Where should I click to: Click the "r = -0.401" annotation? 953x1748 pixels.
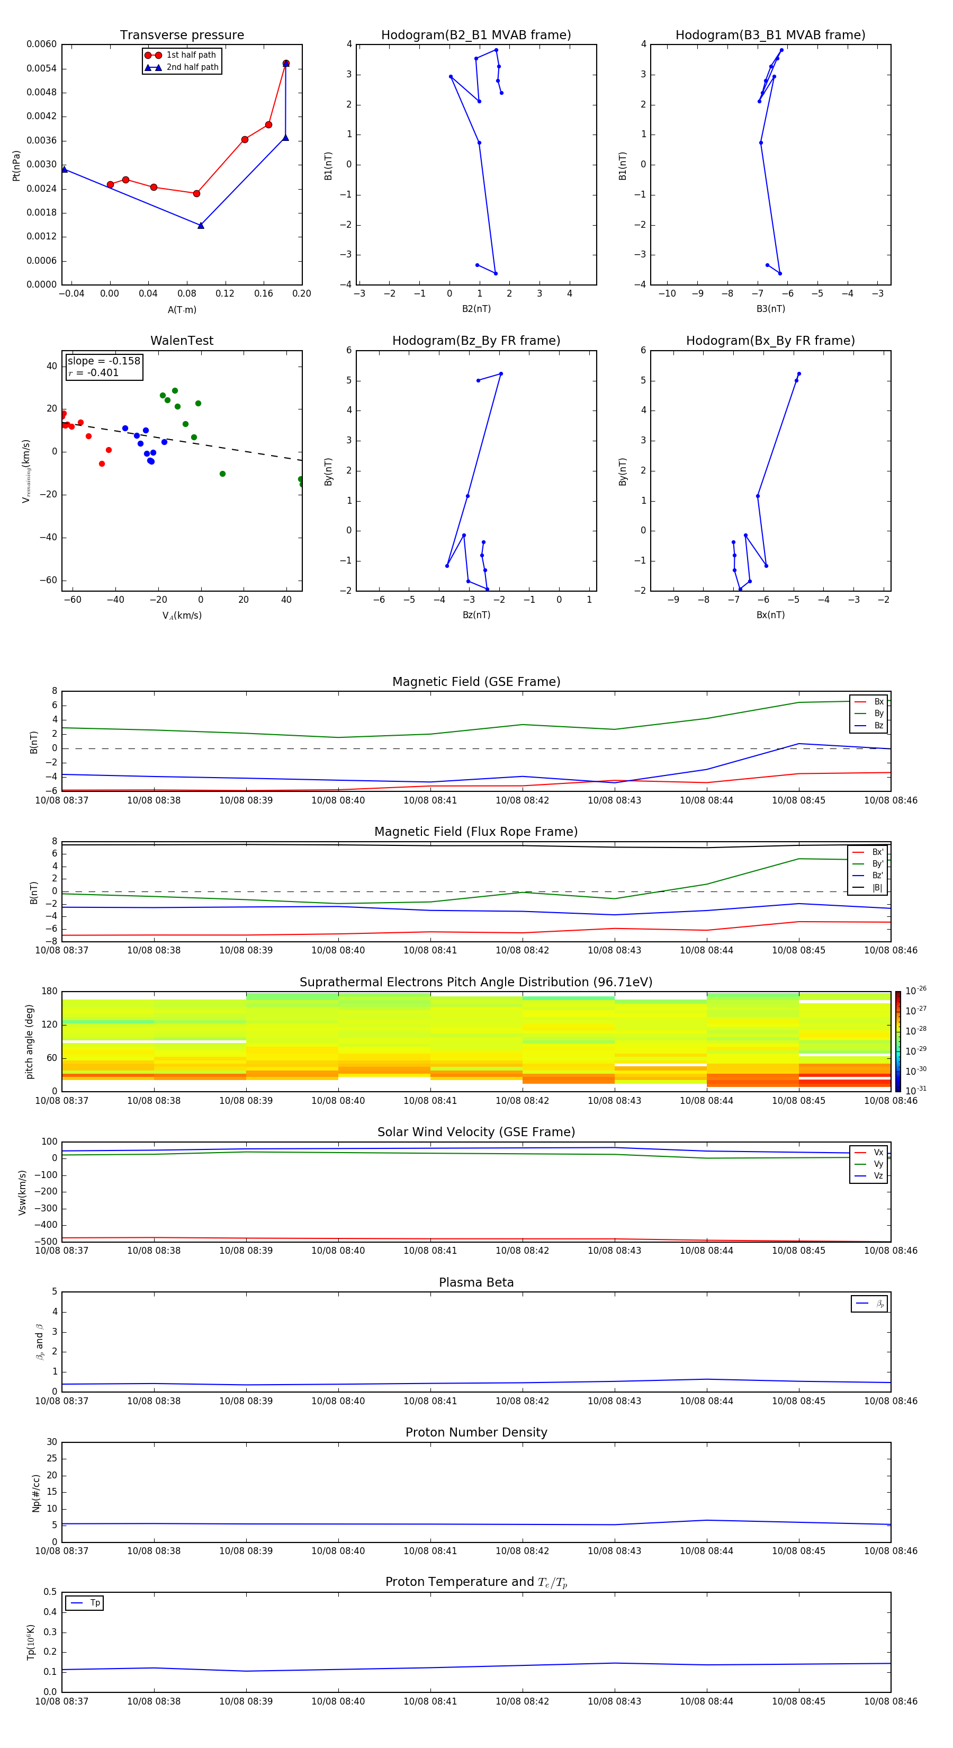click(x=93, y=372)
